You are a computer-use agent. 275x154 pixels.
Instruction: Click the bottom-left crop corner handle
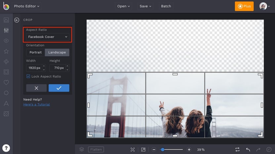click(x=90, y=134)
